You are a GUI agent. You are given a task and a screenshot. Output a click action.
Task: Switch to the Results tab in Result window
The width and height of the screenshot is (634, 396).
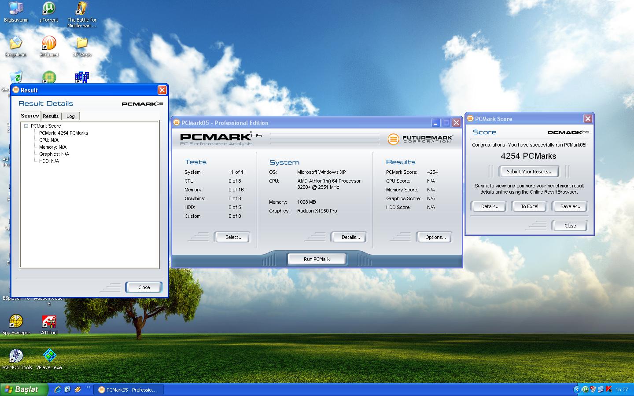click(x=51, y=116)
